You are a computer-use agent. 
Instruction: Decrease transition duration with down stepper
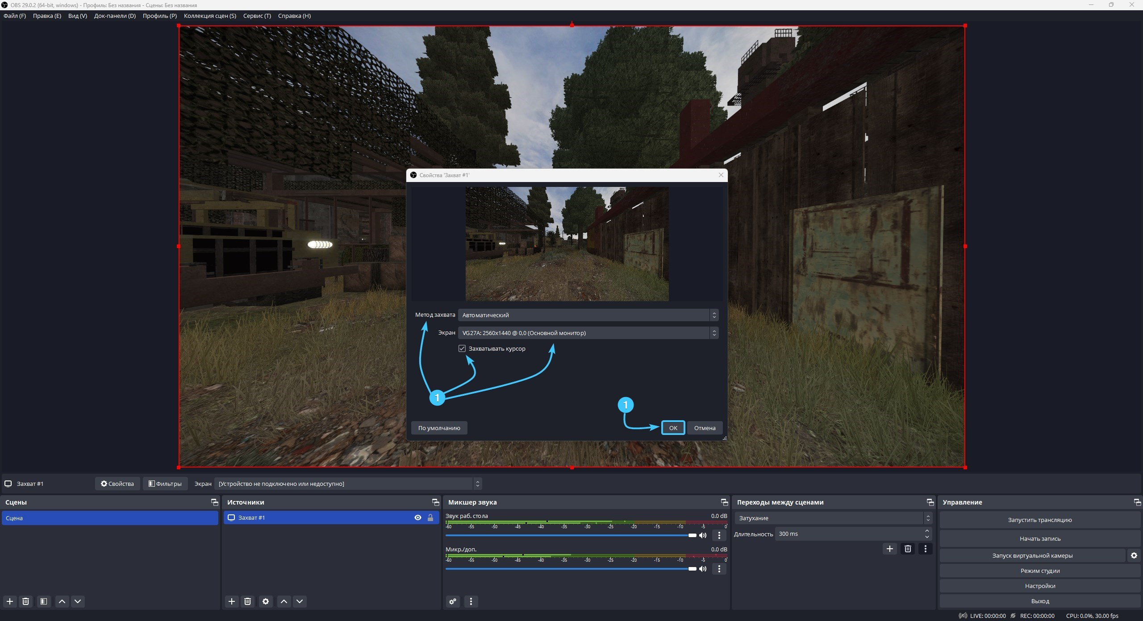(927, 537)
